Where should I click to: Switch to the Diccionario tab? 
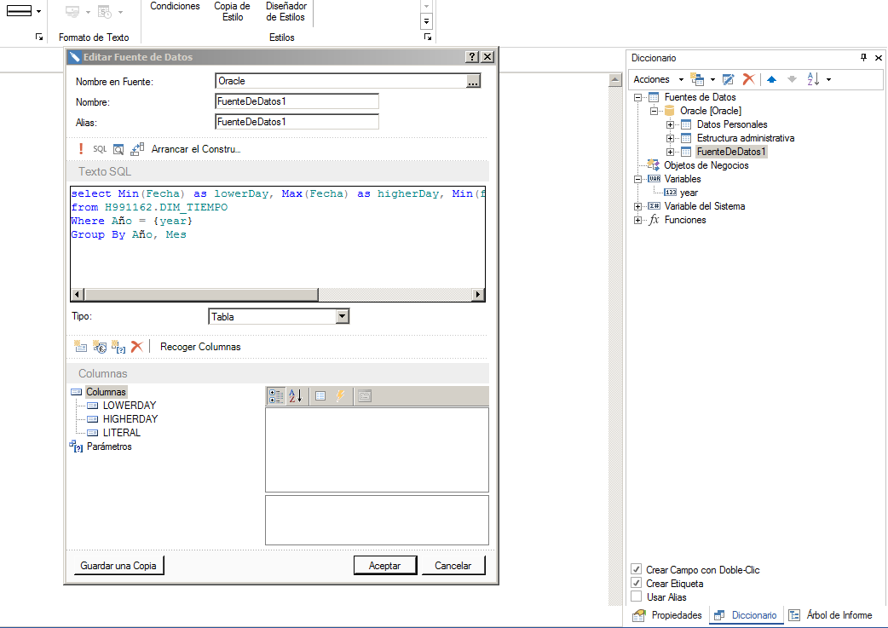coord(746,615)
